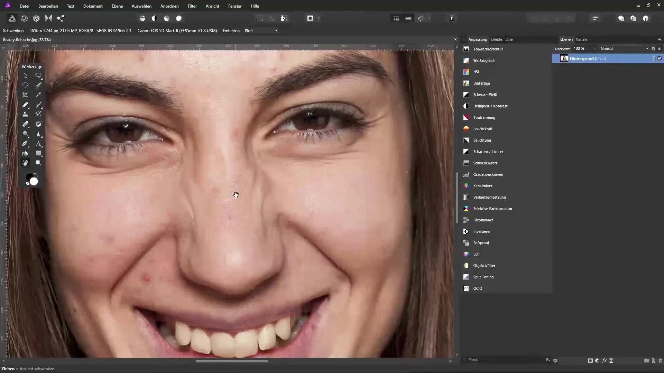Toggle the Hintergrund layer lock
The height and width of the screenshot is (373, 664).
pos(654,58)
